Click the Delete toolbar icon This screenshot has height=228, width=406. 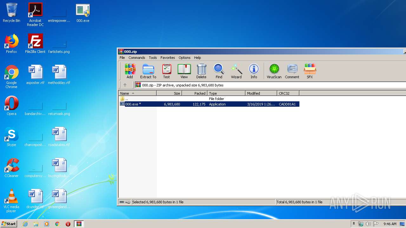(x=201, y=71)
